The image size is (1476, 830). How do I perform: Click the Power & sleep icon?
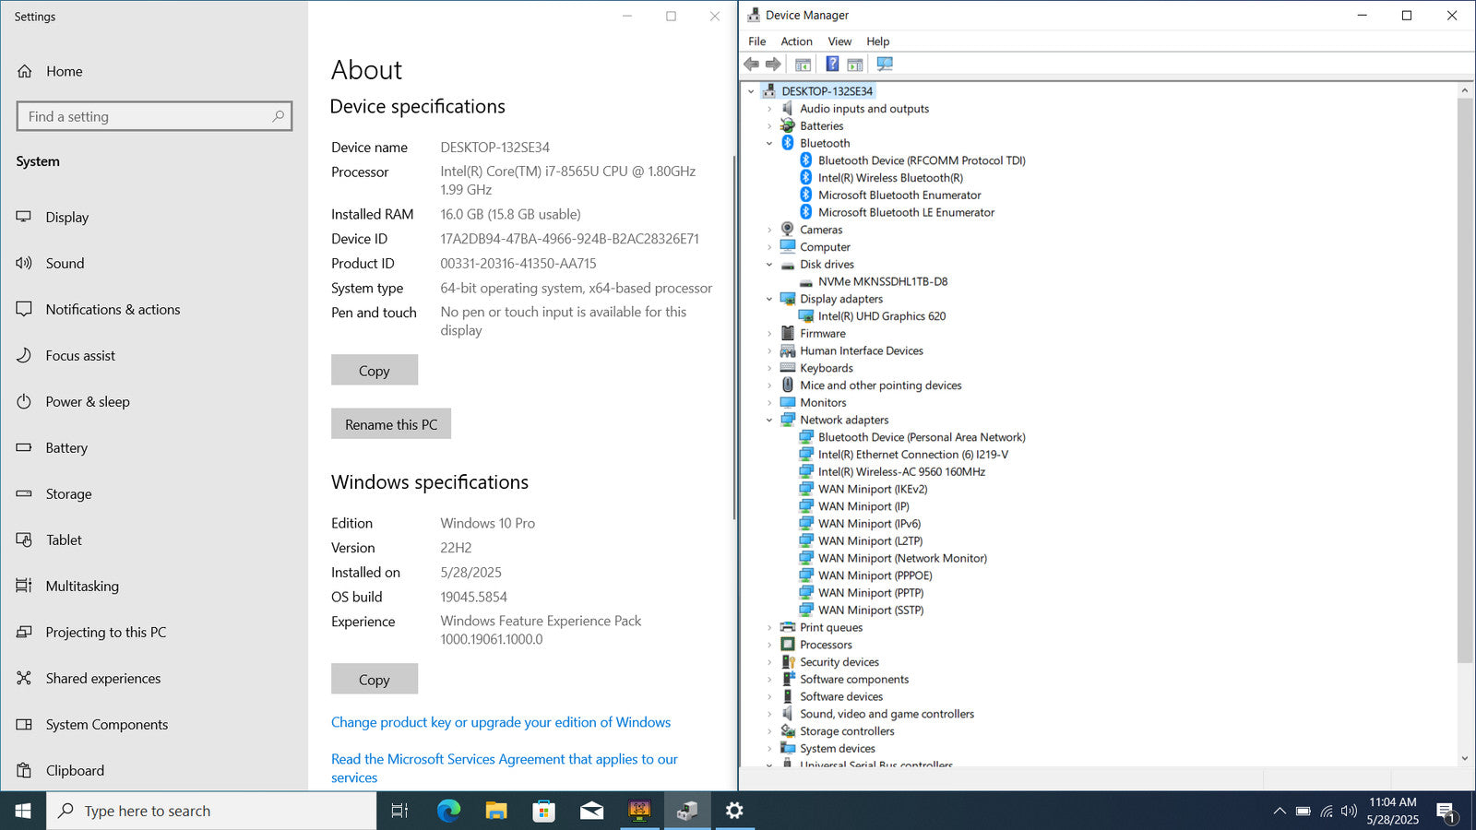[24, 401]
